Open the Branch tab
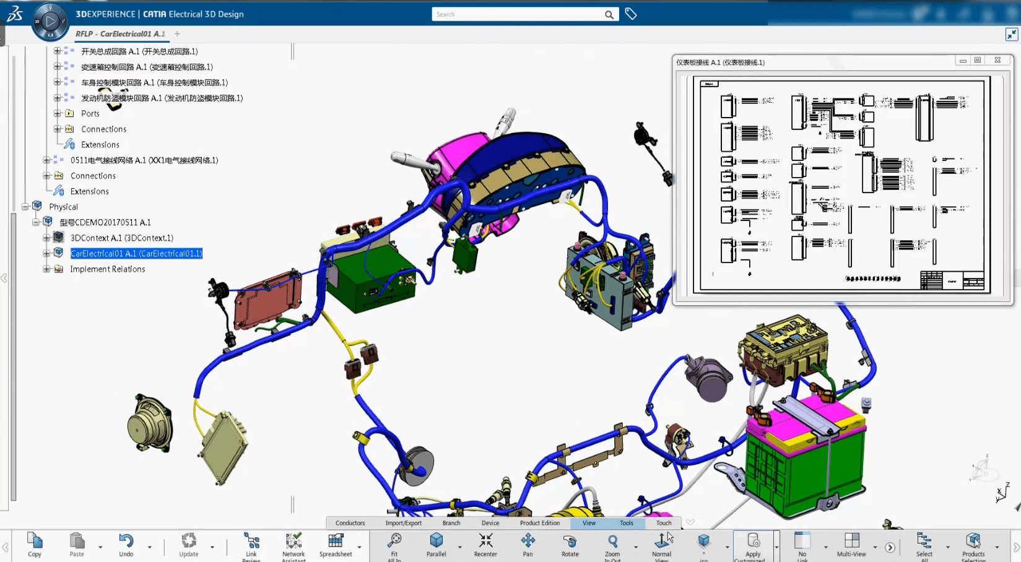The image size is (1021, 562). (x=451, y=523)
